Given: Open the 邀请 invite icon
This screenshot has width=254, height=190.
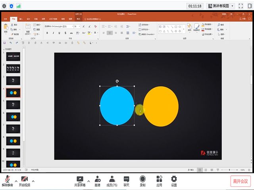Looking at the screenshot, I should pos(97,179).
